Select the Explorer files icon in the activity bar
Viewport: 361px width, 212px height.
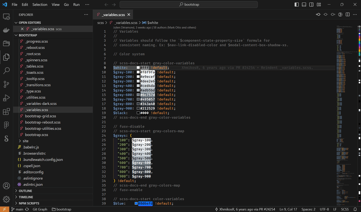click(6, 57)
